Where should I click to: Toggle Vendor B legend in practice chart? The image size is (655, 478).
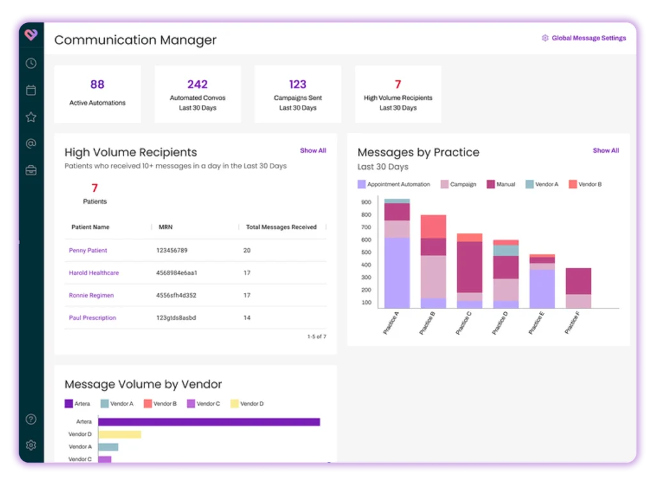point(572,184)
